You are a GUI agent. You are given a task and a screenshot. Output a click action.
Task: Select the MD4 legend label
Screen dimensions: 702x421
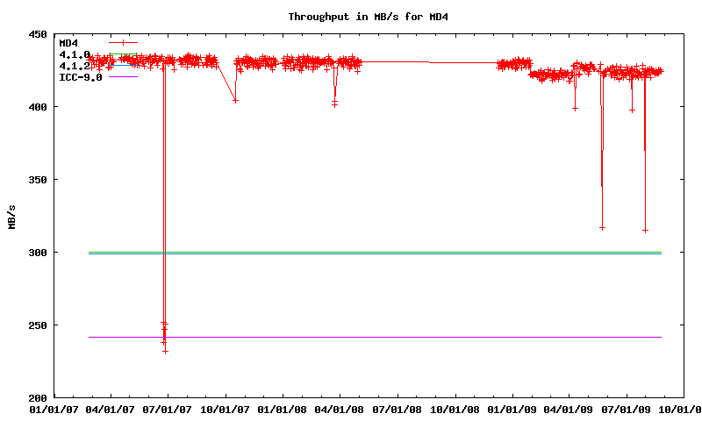pos(68,43)
